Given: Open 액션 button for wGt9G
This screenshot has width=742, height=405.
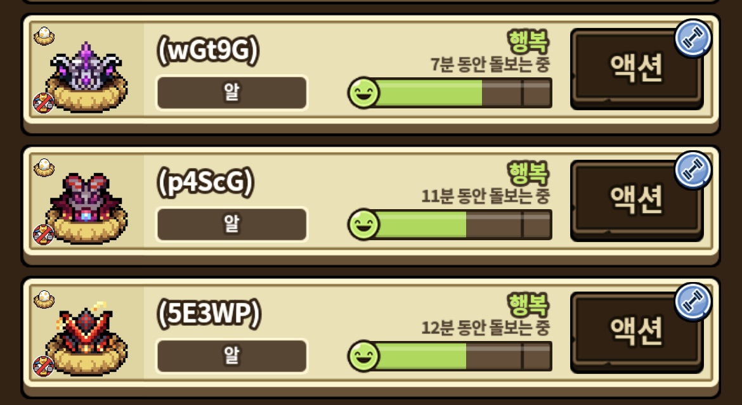Looking at the screenshot, I should tap(637, 69).
